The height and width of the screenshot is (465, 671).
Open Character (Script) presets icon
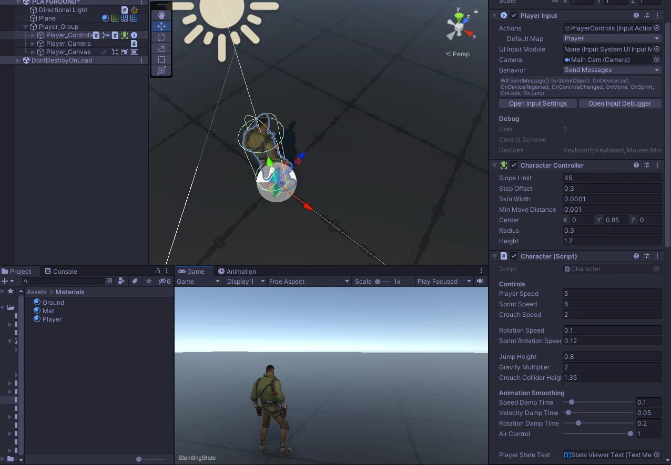647,256
